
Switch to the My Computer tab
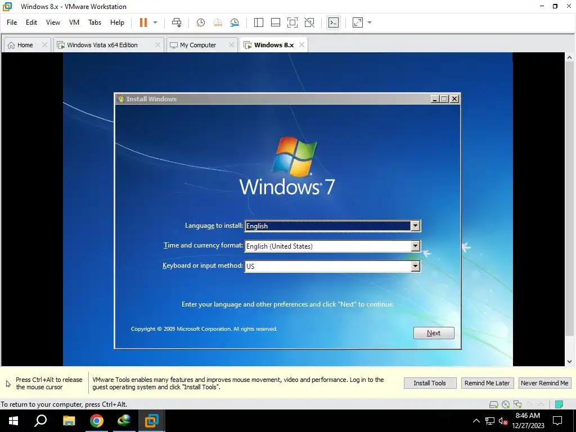(199, 45)
